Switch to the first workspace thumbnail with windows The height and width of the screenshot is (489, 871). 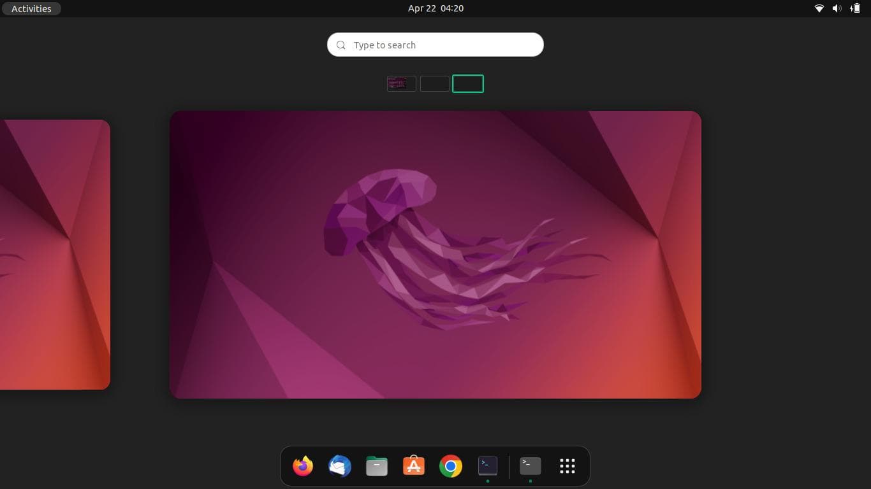[402, 83]
